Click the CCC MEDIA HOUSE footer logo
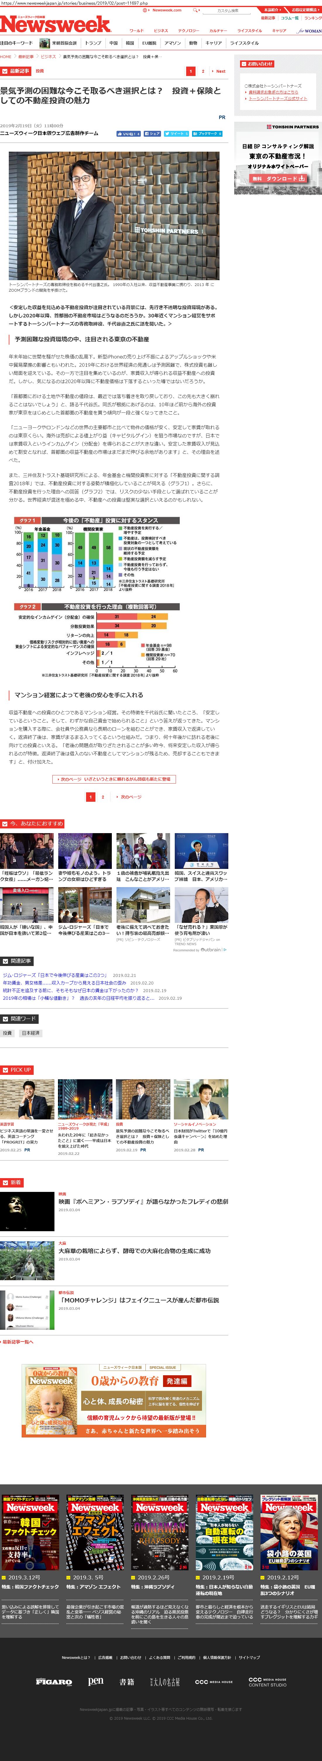The image size is (322, 1761). tap(213, 1682)
